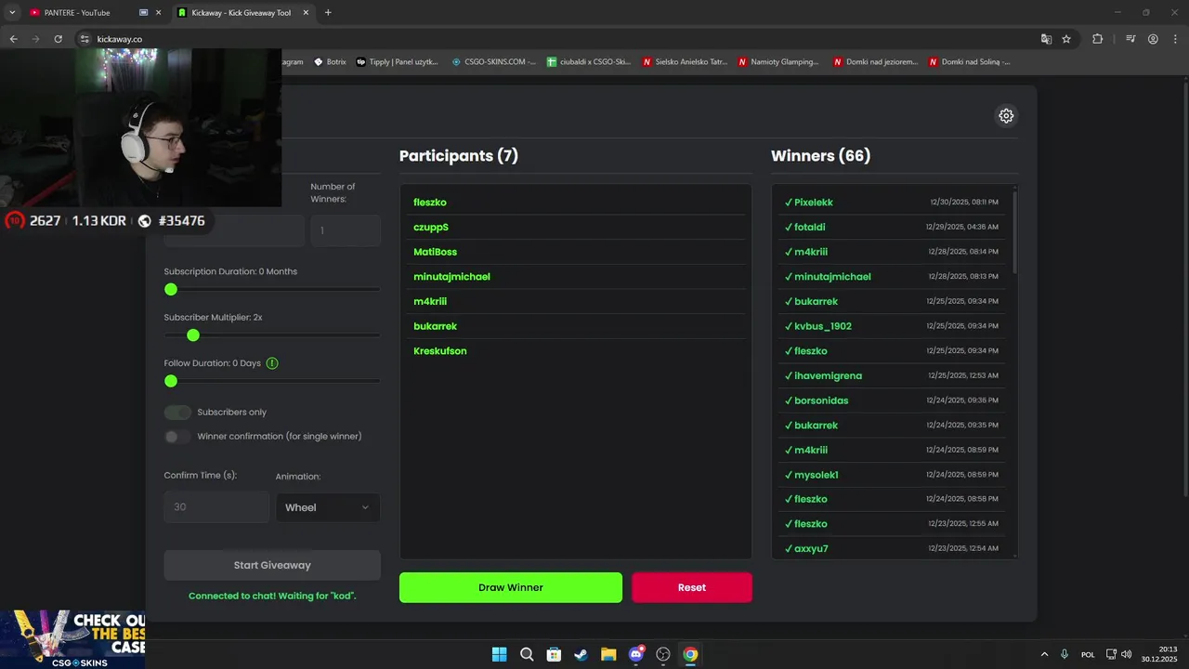Open a new browser tab
The image size is (1189, 669).
[328, 12]
